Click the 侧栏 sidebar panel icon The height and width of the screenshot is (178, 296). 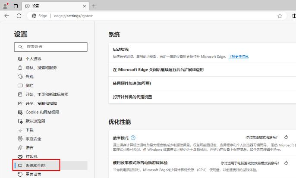20,85
